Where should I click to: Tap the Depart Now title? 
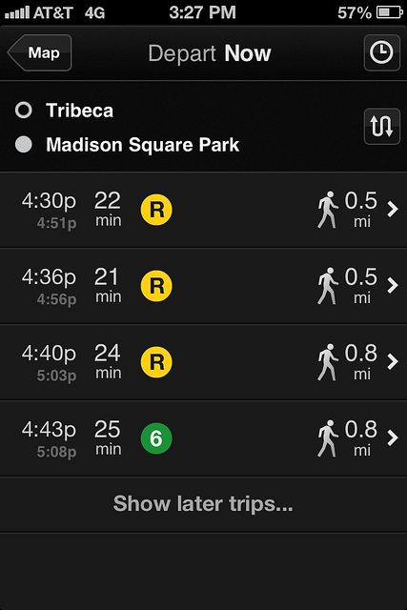pos(210,53)
